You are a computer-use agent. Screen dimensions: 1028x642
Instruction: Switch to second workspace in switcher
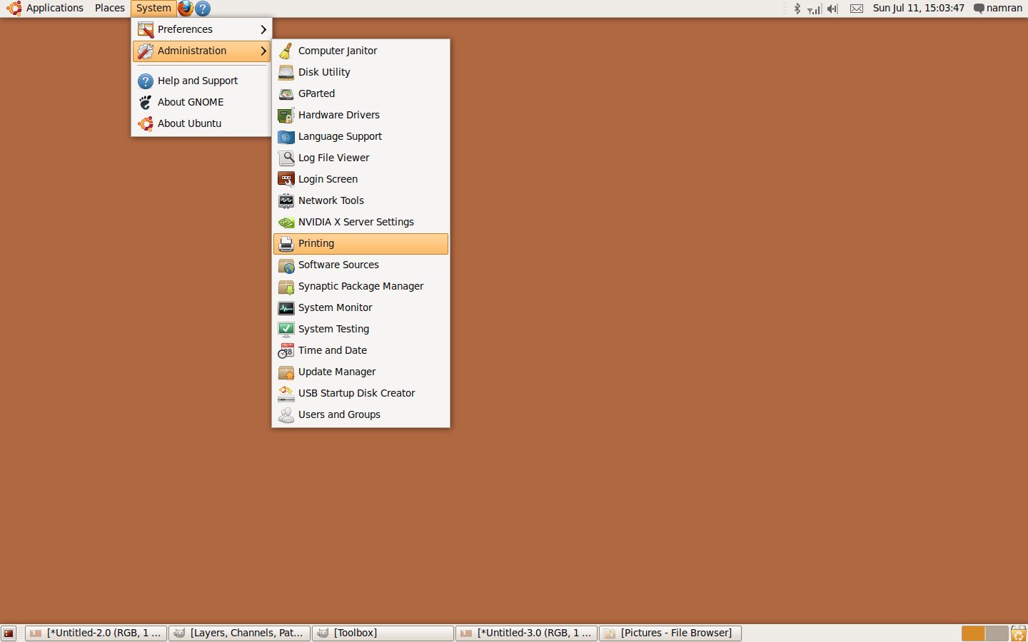[x=997, y=633]
